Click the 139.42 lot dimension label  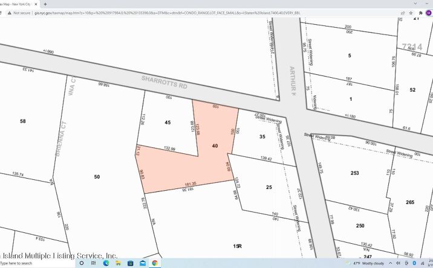point(266,159)
